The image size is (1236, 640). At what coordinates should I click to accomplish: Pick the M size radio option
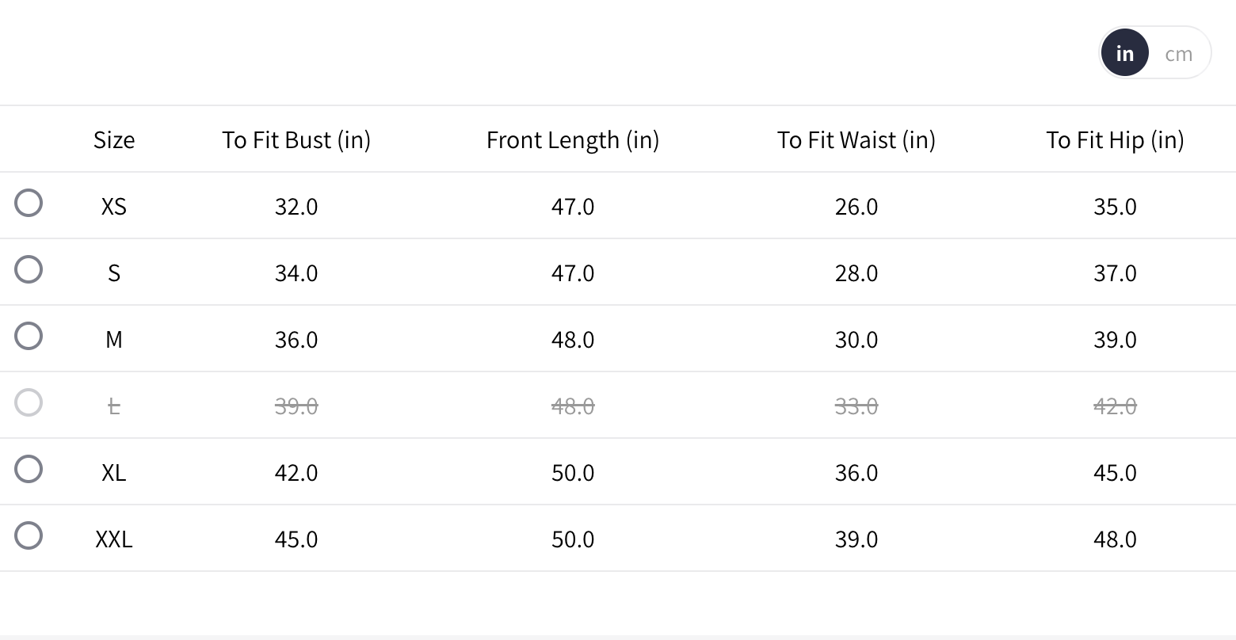point(29,336)
